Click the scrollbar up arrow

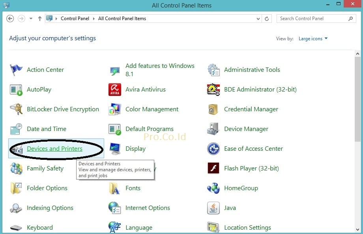tap(357, 54)
